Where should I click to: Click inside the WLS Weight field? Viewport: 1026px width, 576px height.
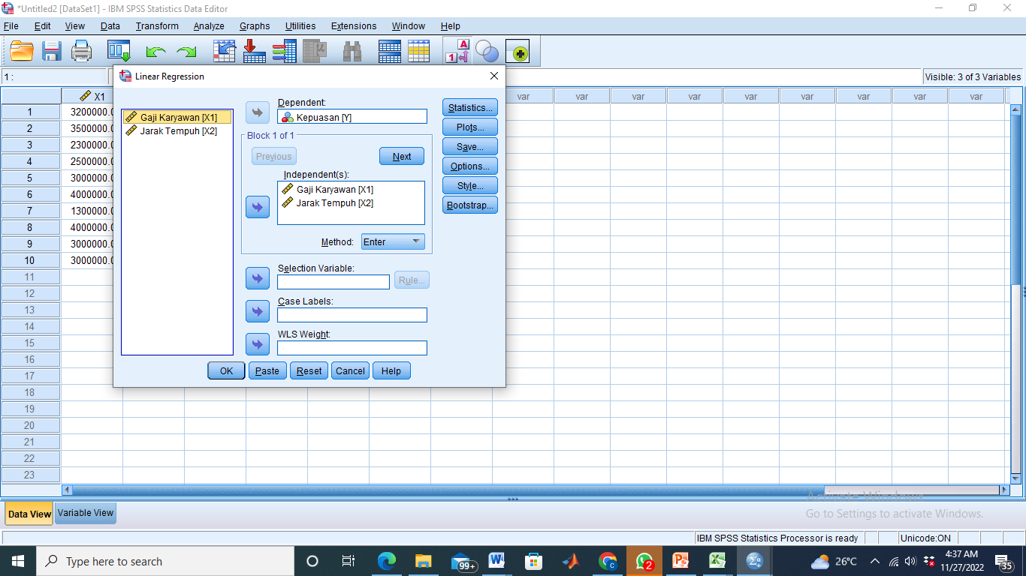[352, 348]
